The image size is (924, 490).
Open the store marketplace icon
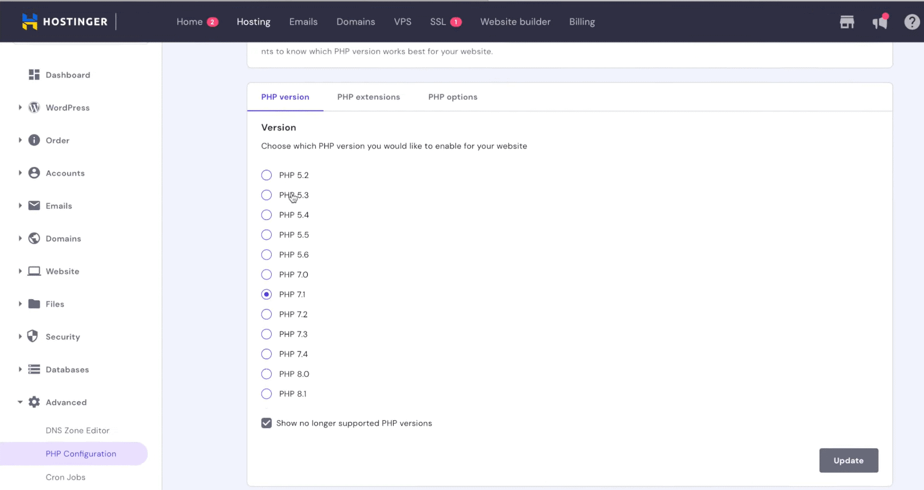(x=847, y=22)
